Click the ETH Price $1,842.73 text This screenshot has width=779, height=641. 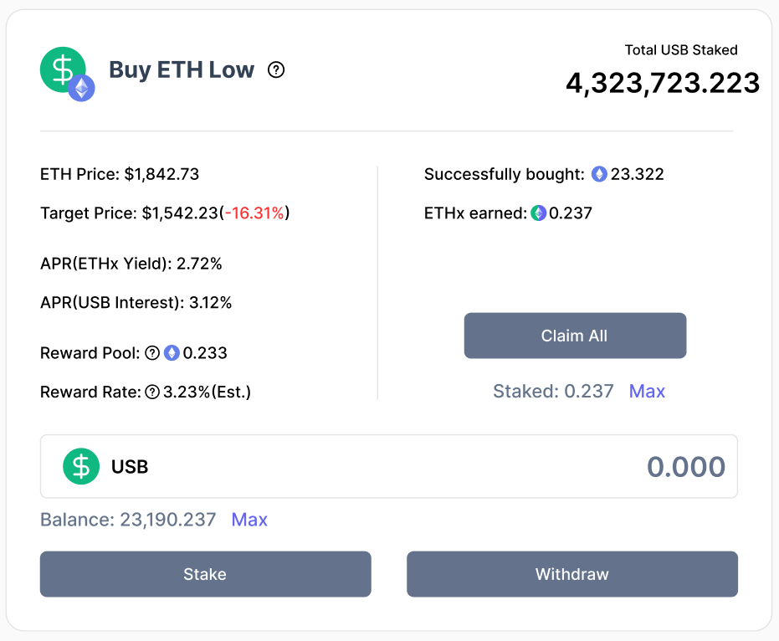click(120, 174)
